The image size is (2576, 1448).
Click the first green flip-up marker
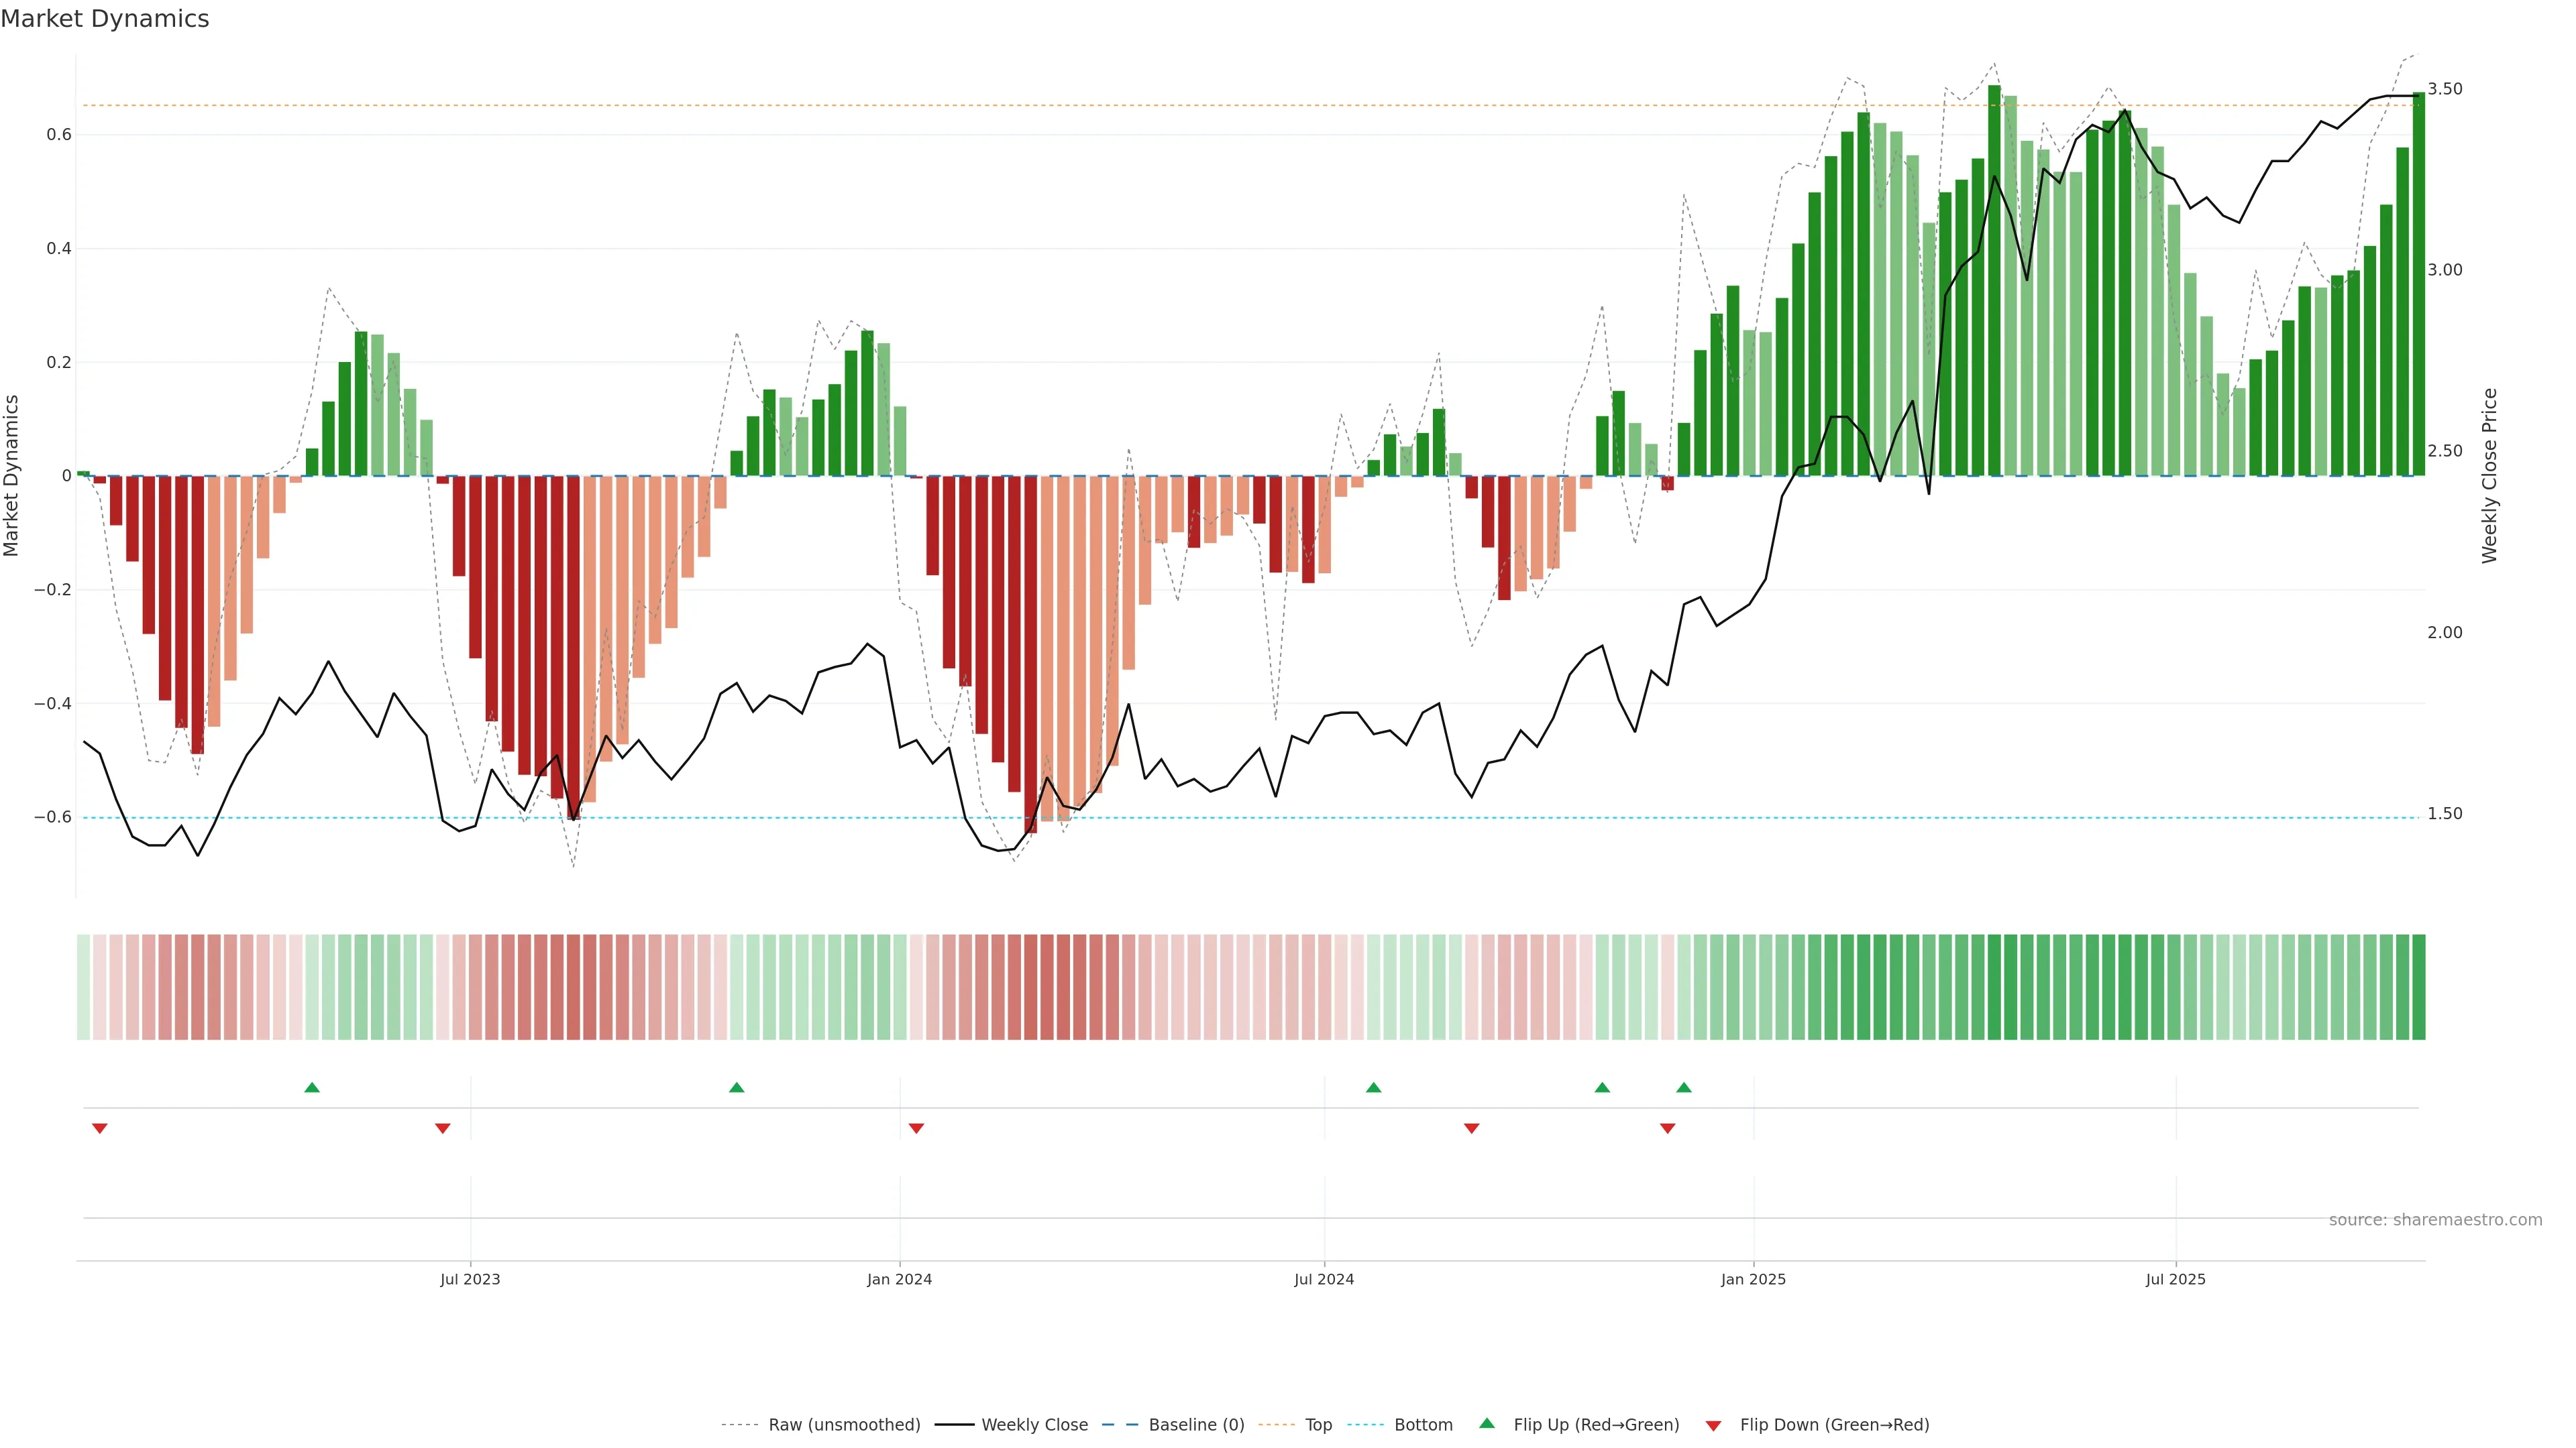coord(312,1087)
